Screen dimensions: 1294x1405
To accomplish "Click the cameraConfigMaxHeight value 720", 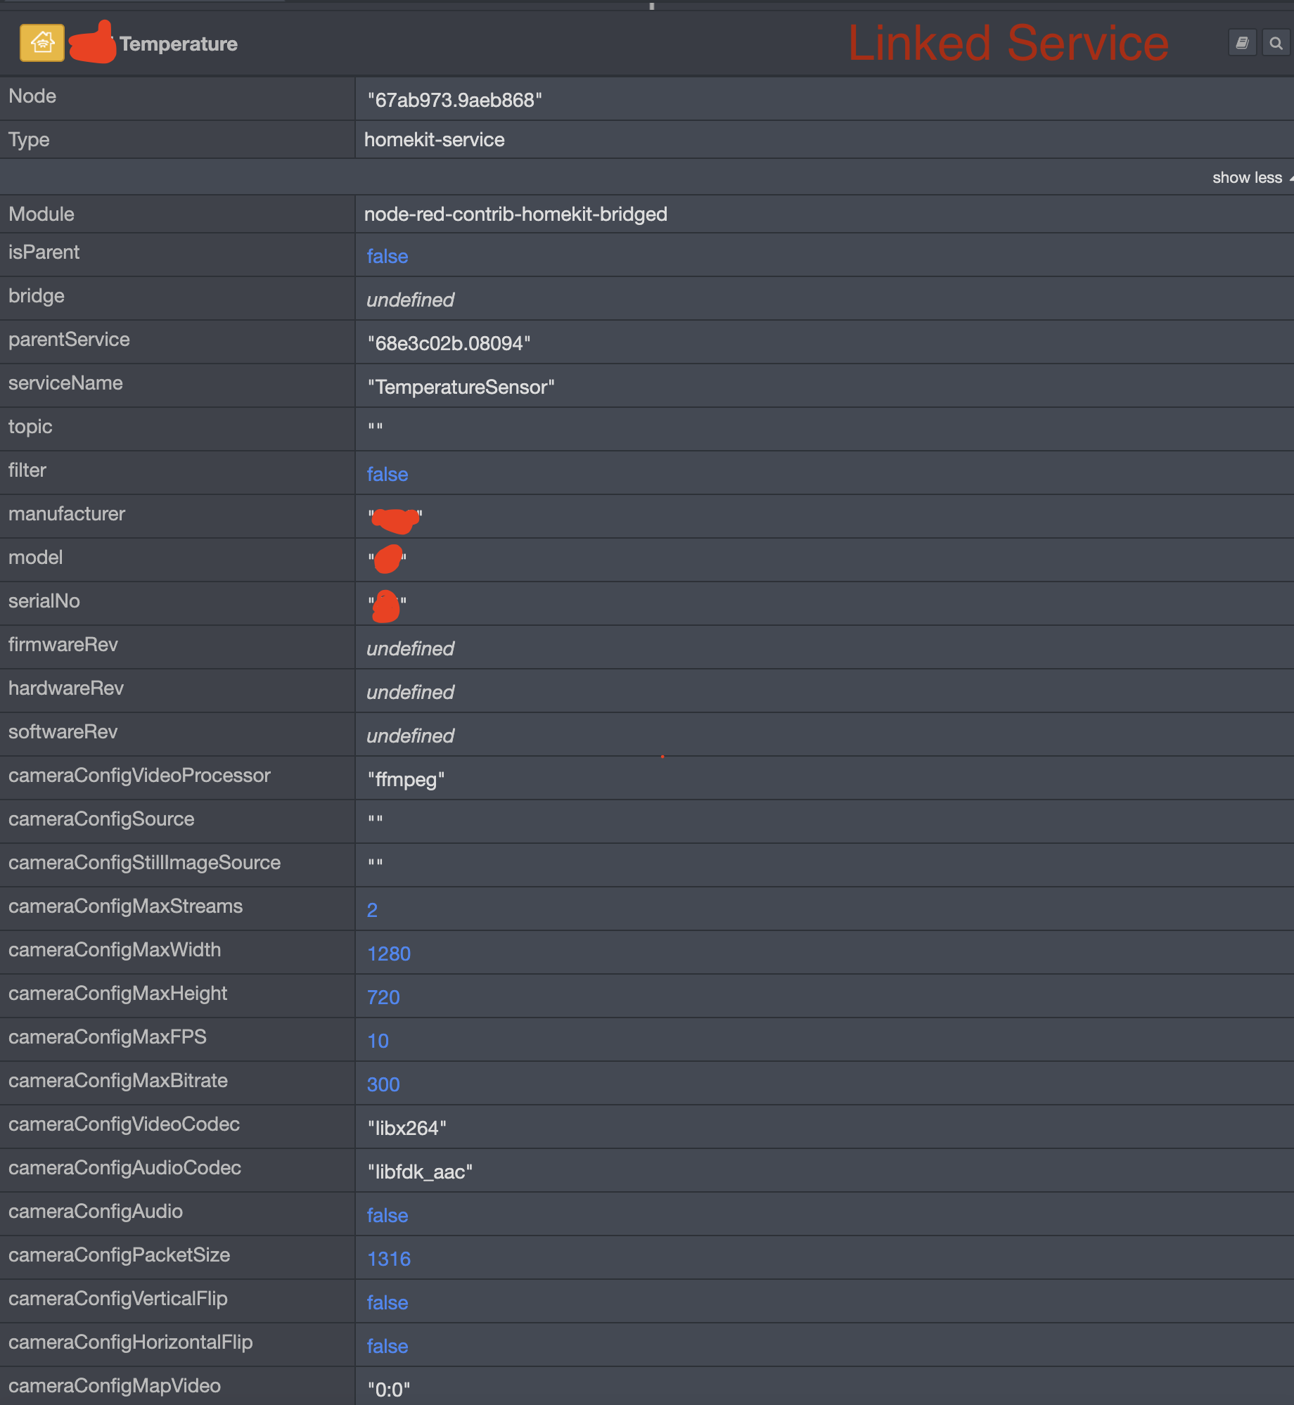I will [x=383, y=997].
